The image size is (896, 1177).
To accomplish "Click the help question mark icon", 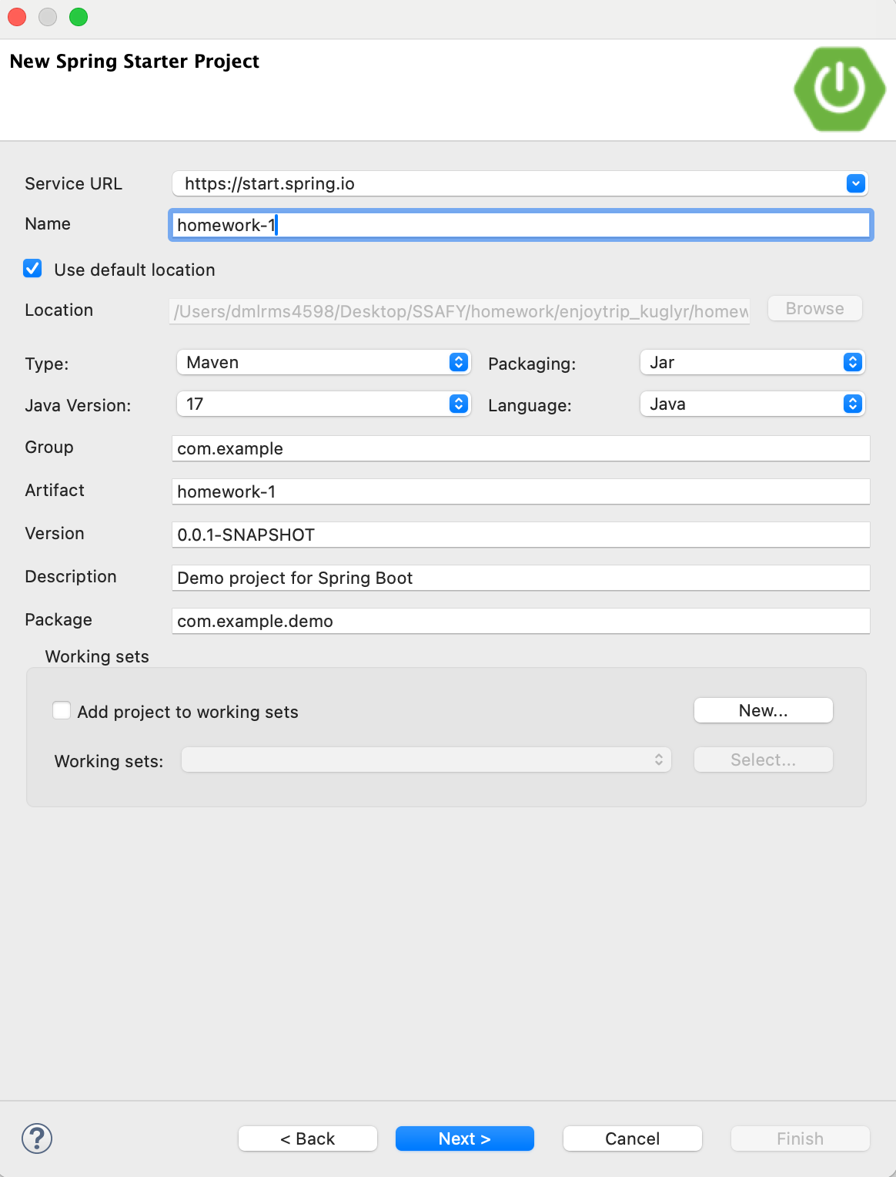I will point(37,1138).
